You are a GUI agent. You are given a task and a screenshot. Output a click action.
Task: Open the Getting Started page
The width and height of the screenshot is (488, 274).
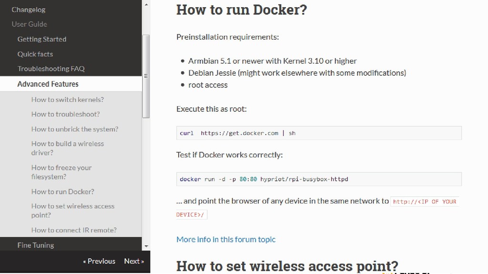(x=42, y=39)
